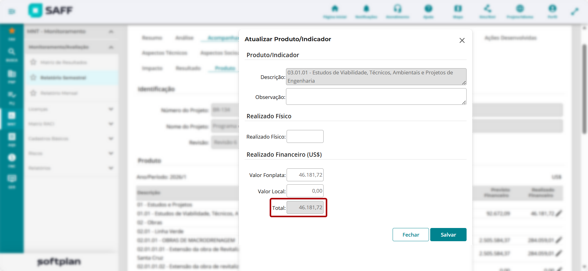The height and width of the screenshot is (271, 588).
Task: Open the magnifier search icon in sidebar
Action: point(11,52)
